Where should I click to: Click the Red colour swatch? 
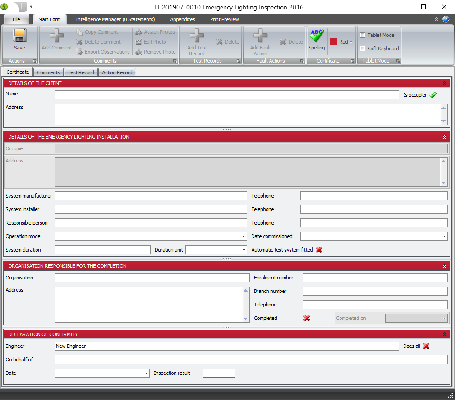pos(334,42)
